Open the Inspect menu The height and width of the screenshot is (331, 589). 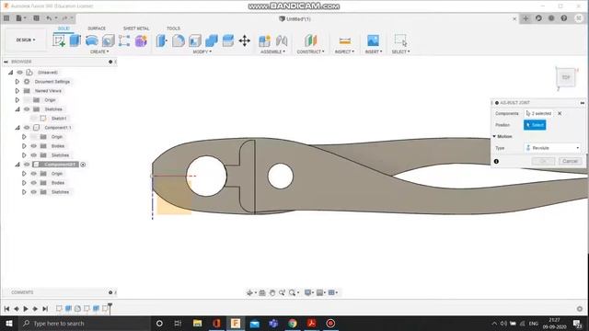click(x=344, y=51)
